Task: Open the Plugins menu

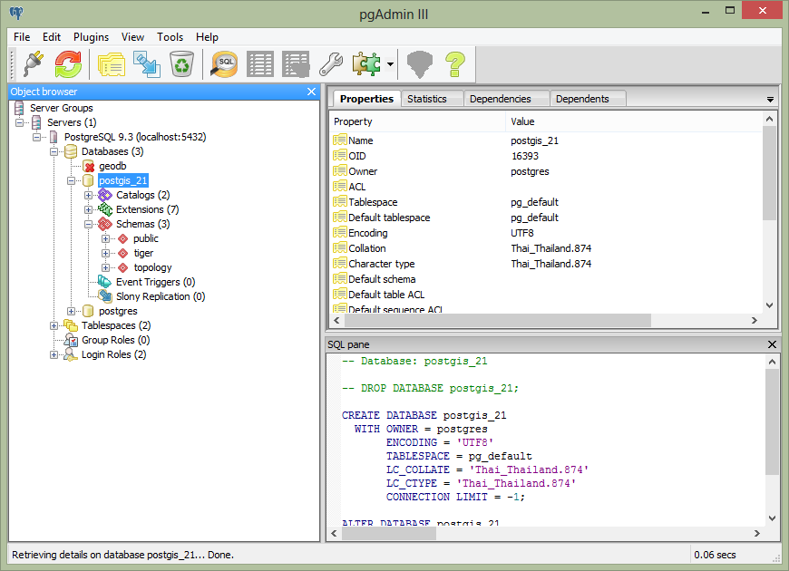Action: tap(91, 37)
